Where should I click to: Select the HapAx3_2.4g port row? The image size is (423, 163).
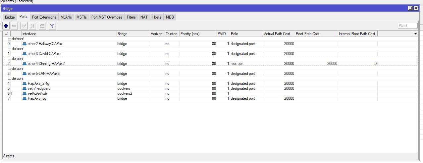[210, 83]
